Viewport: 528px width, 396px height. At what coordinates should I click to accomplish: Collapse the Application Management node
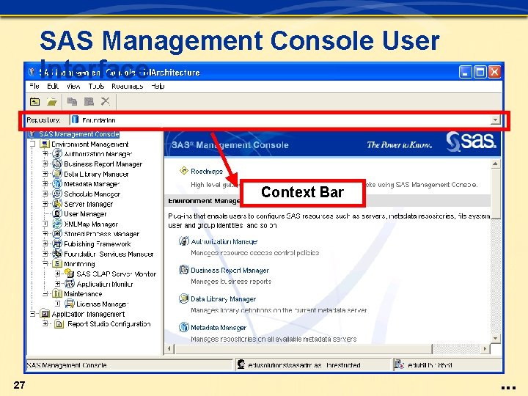[x=33, y=314]
